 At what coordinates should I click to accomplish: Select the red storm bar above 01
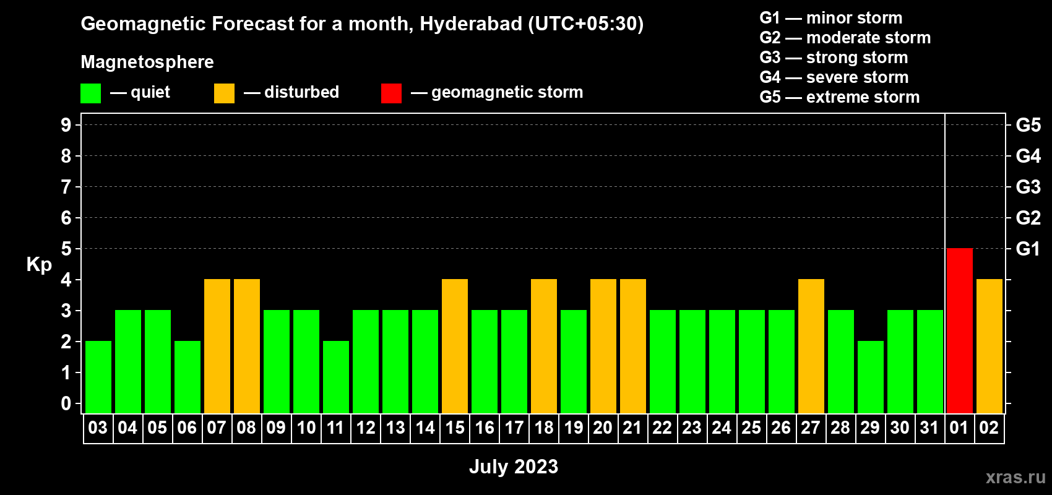pyautogui.click(x=959, y=330)
